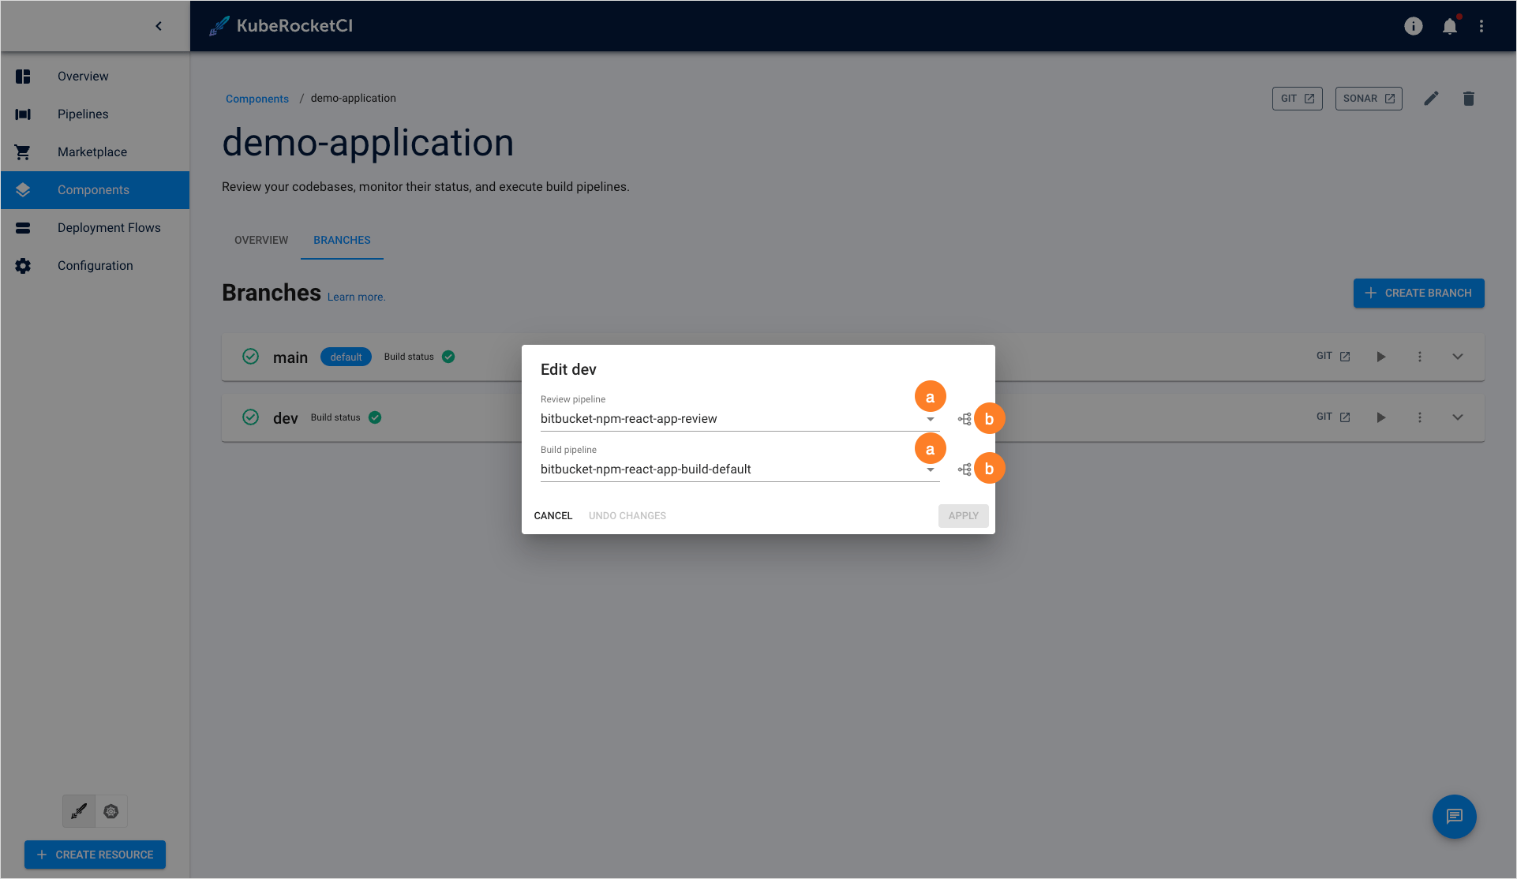Open the notification bell icon
Image resolution: width=1517 pixels, height=879 pixels.
(x=1450, y=26)
